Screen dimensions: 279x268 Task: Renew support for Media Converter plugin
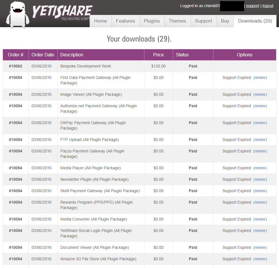(260, 219)
